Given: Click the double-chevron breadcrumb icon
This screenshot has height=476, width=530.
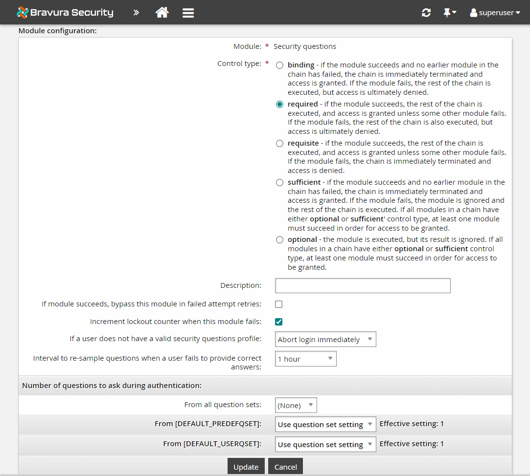Looking at the screenshot, I should click(136, 12).
